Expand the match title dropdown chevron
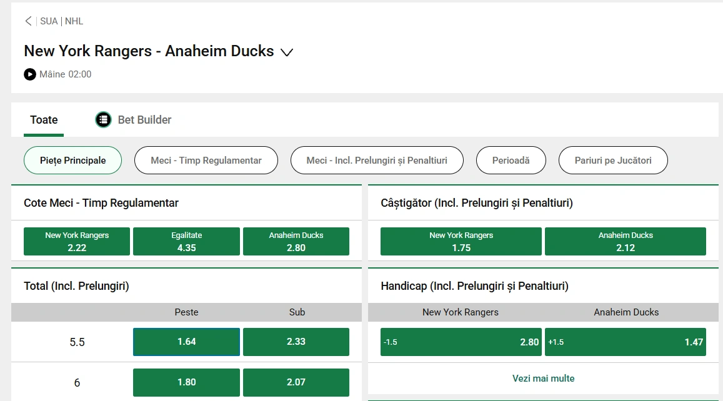The width and height of the screenshot is (723, 401). pos(287,52)
